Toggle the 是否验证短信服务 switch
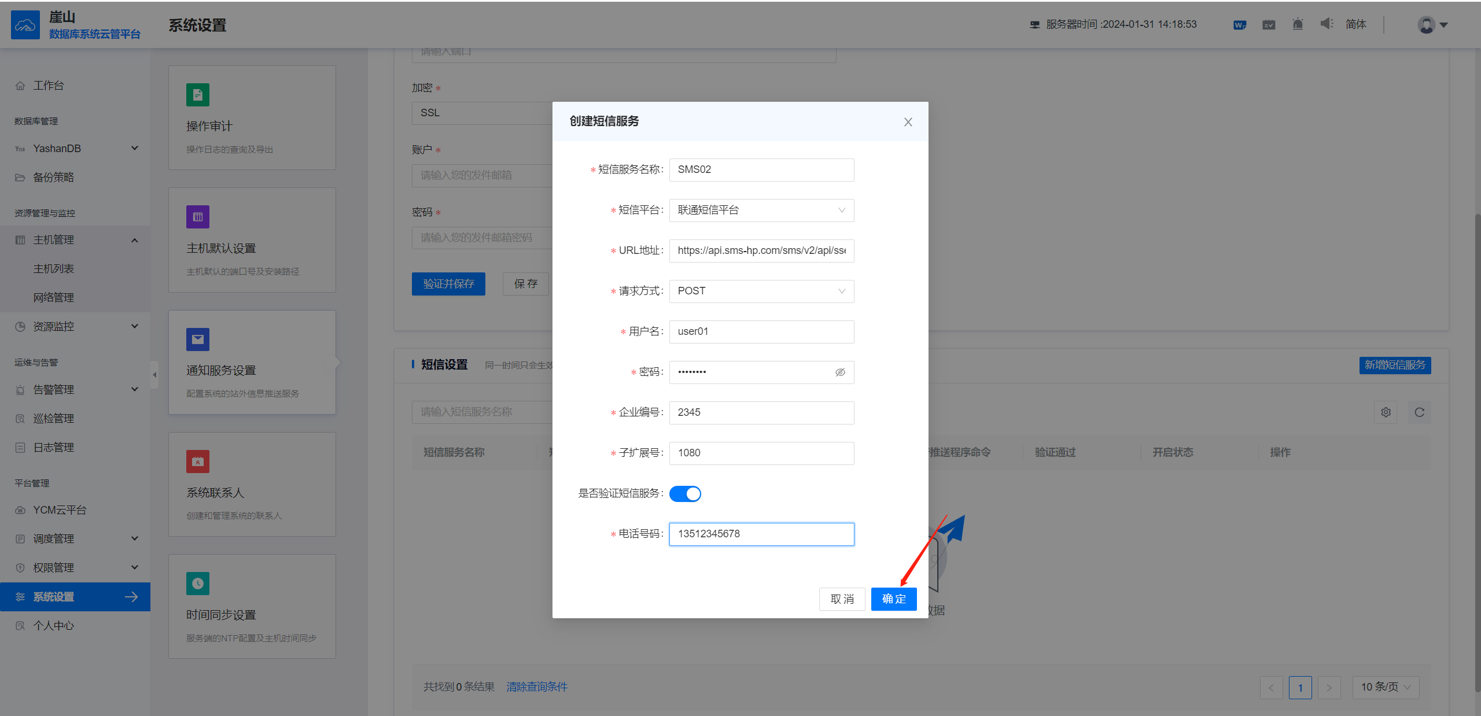 pyautogui.click(x=685, y=494)
